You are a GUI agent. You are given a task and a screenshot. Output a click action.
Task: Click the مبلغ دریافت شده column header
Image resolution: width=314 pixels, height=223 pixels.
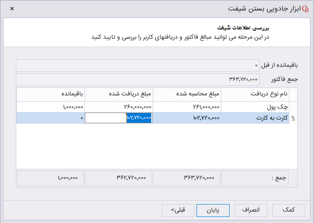click(x=119, y=94)
